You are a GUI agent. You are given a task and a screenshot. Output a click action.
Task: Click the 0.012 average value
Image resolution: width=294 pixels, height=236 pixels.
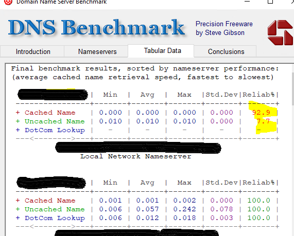(x=147, y=218)
